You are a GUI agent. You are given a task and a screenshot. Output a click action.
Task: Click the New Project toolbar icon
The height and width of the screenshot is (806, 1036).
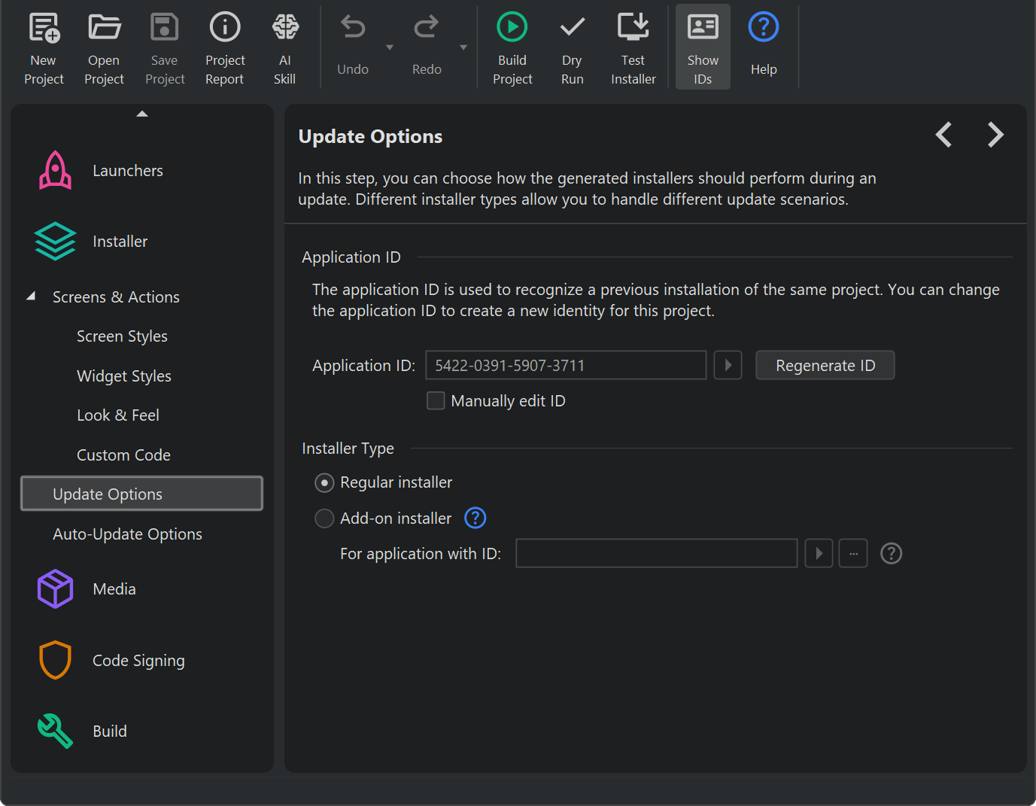44,47
